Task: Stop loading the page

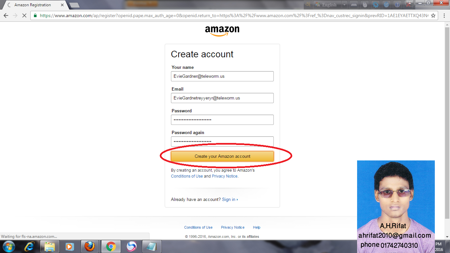Action: pyautogui.click(x=24, y=15)
